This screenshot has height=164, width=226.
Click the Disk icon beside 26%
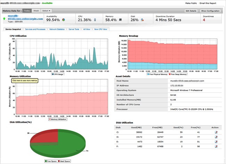[x=142, y=20]
